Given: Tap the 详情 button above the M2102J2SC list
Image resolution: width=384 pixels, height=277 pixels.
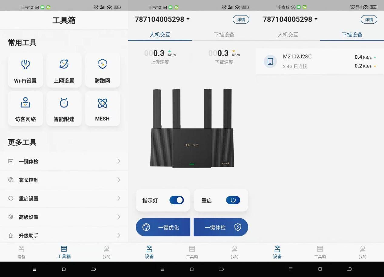Looking at the screenshot, I should point(369,19).
